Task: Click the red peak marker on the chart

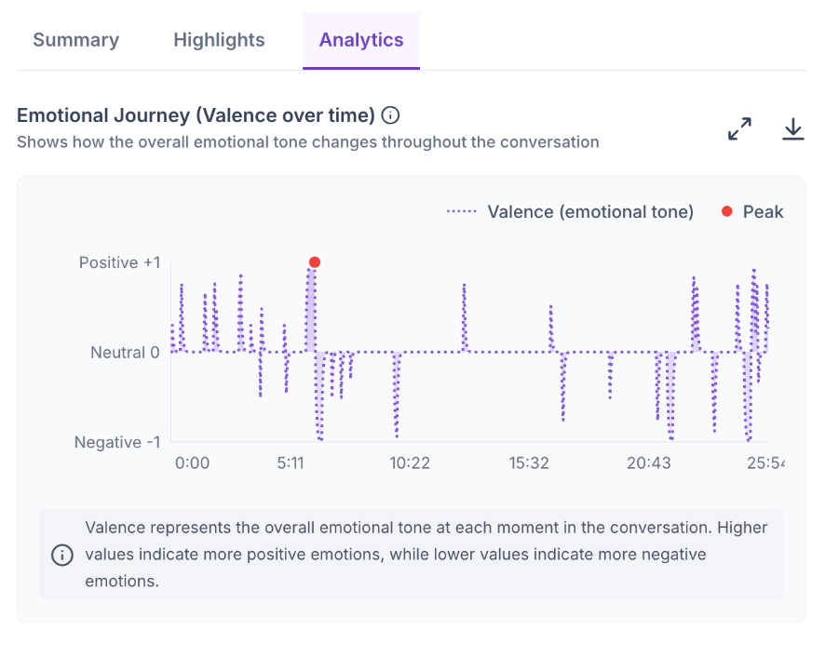Action: (315, 261)
